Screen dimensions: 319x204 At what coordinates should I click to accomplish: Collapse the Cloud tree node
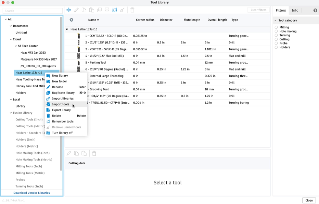pyautogui.click(x=11, y=39)
